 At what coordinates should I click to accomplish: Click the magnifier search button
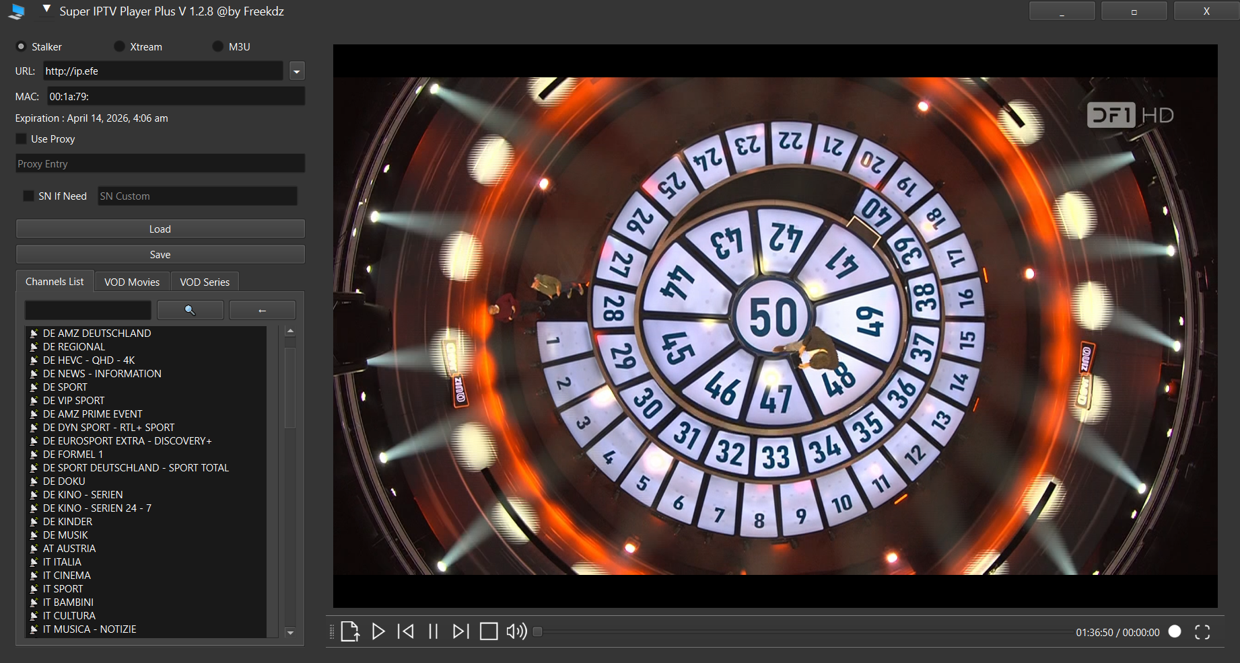point(190,310)
